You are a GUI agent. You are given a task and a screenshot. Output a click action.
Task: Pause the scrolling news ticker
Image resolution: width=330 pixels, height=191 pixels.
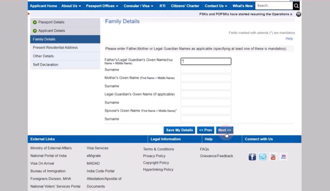[x=298, y=14]
